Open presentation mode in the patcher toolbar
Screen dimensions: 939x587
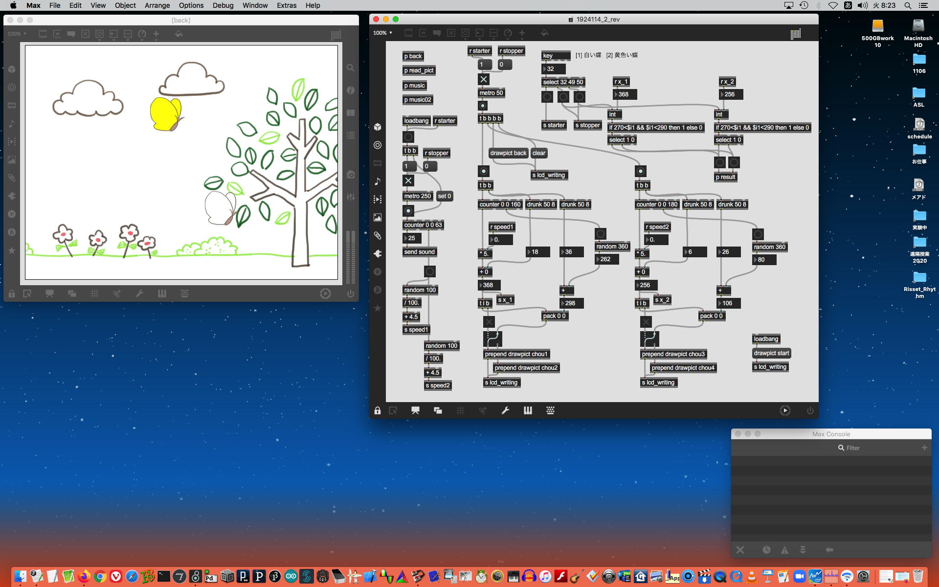pyautogui.click(x=415, y=411)
